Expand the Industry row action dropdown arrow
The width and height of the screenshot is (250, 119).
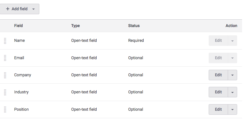coord(232,92)
